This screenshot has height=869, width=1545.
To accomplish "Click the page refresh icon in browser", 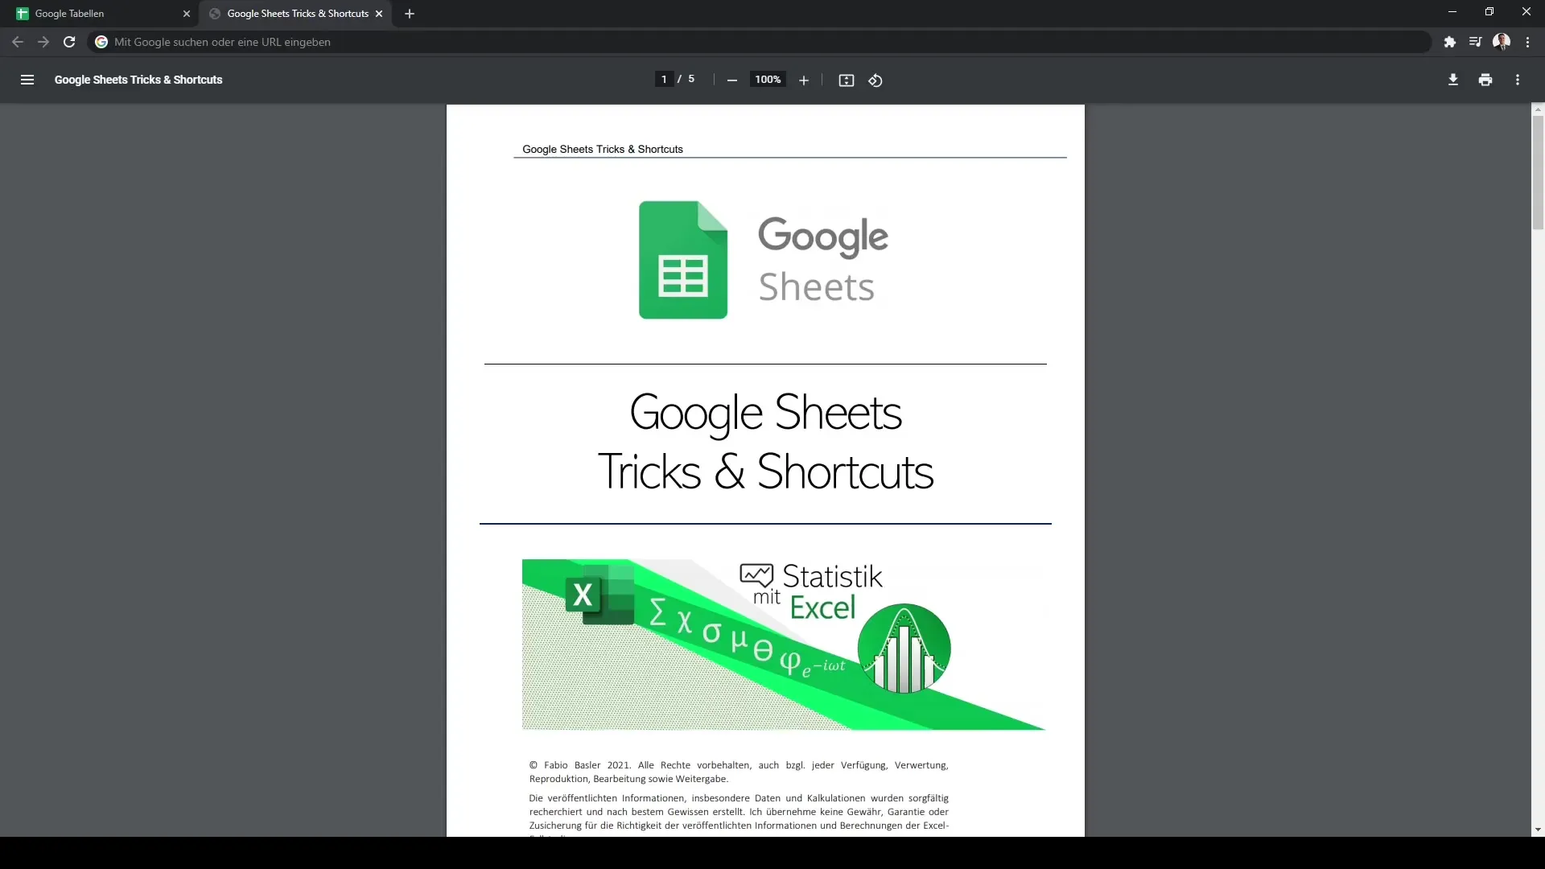I will (x=69, y=41).
